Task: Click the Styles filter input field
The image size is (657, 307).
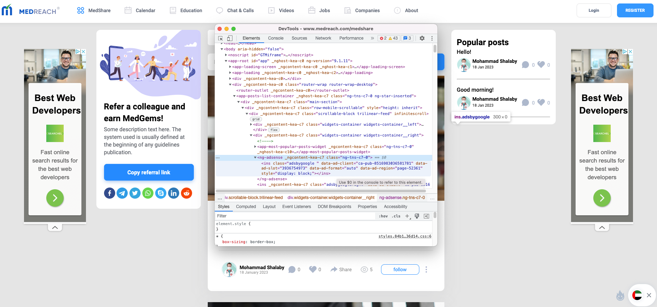Action: click(295, 216)
